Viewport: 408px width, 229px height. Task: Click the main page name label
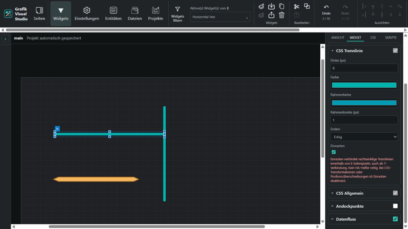point(18,38)
